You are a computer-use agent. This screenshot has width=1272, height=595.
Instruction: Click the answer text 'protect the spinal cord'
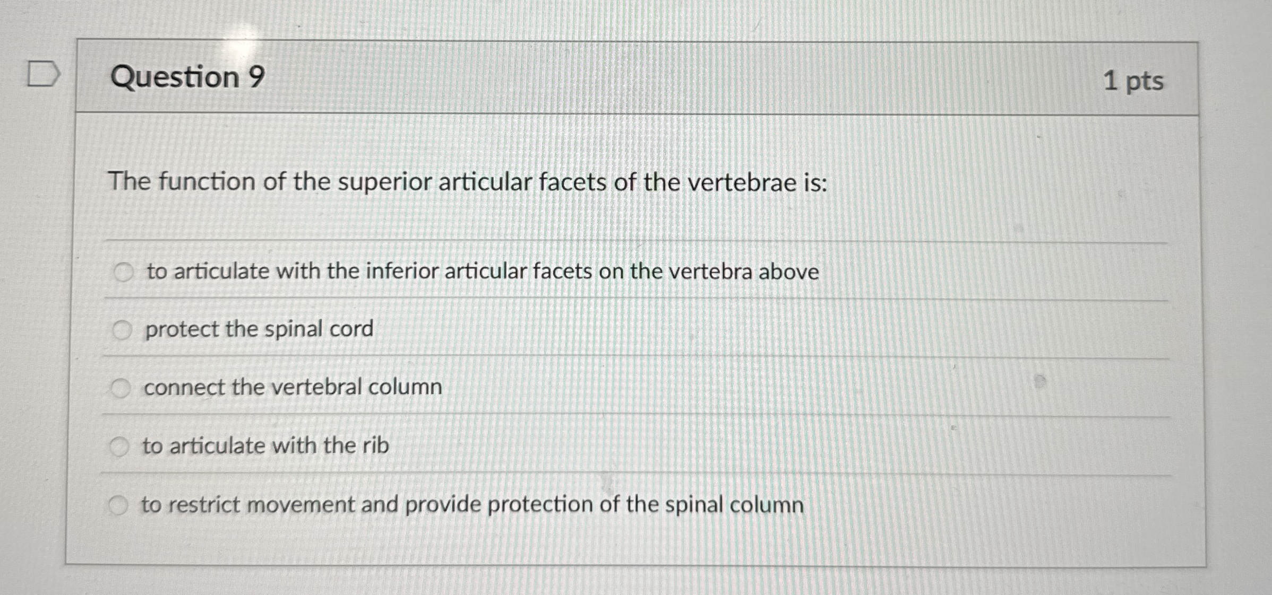[x=258, y=329]
